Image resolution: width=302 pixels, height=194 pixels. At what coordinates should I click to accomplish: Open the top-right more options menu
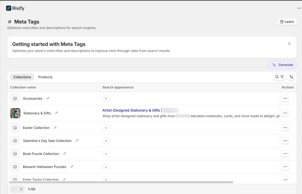pyautogui.click(x=299, y=8)
